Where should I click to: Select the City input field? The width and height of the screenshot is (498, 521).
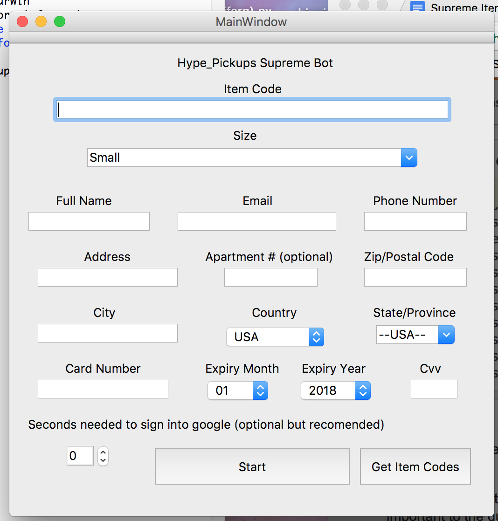coord(108,333)
